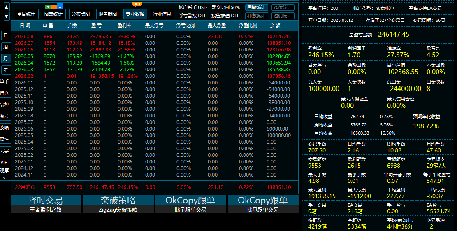Viewport: 457px width, 231px height.
Task: Open the 行业信息 tab
Action: point(162,14)
